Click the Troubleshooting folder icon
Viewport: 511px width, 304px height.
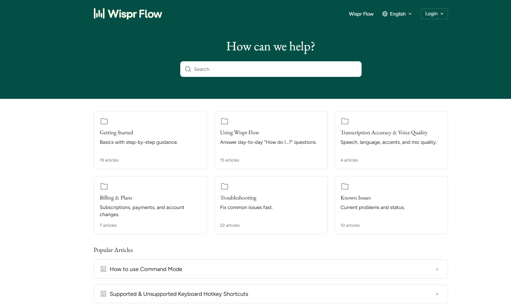[225, 186]
